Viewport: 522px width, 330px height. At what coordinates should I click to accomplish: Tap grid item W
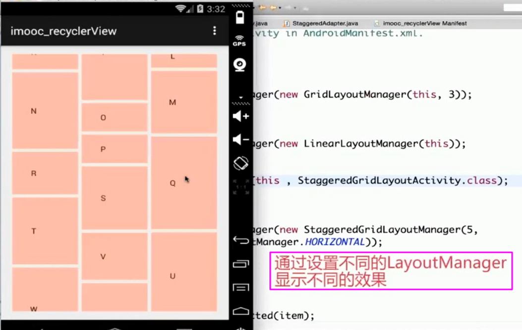pyautogui.click(x=45, y=289)
